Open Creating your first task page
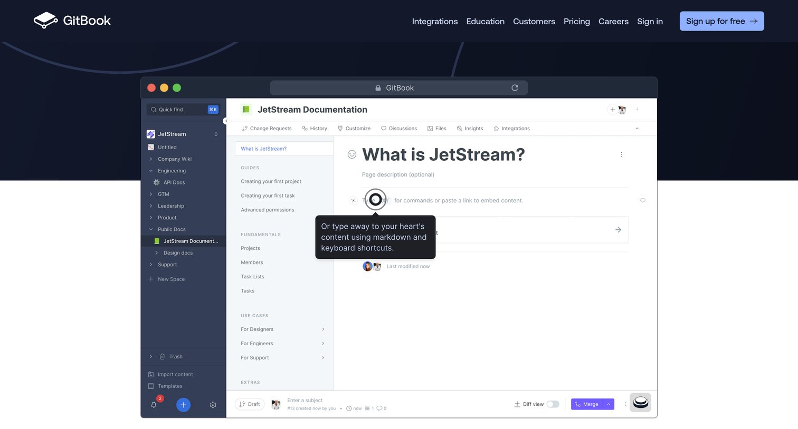This screenshot has width=798, height=429. (268, 196)
